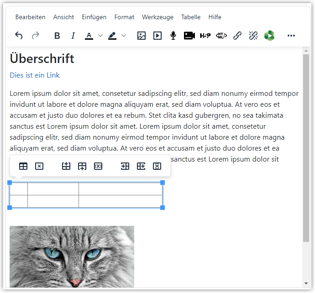Select the top-right table resize handle
The height and width of the screenshot is (293, 315).
(x=163, y=183)
